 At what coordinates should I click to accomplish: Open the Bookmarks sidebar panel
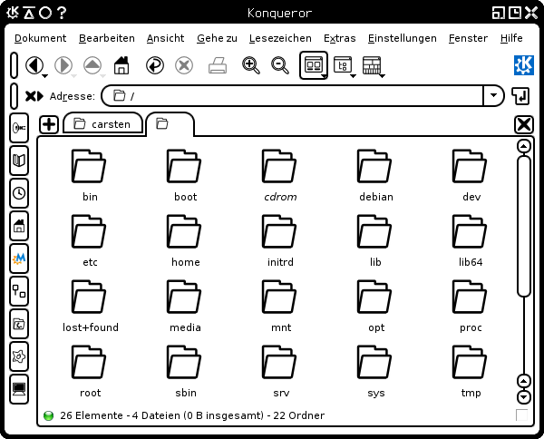19,161
